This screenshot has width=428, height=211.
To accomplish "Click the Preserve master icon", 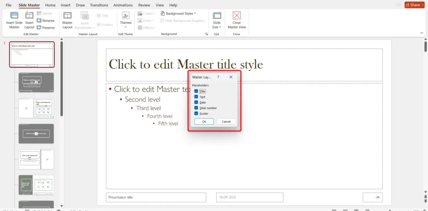I will pos(39,28).
